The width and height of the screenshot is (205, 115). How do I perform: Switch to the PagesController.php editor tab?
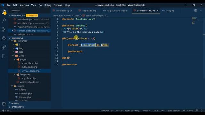pos(117,11)
